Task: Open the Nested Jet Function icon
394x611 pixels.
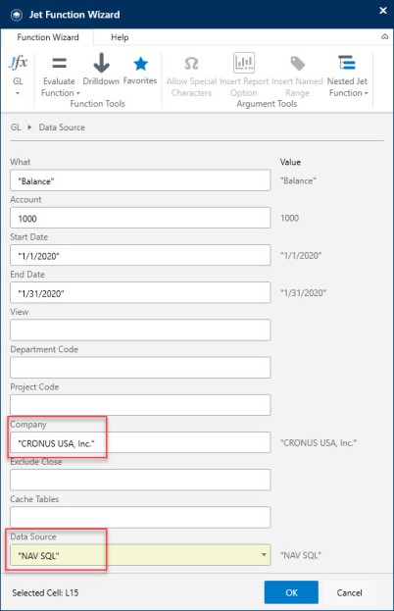Action: pyautogui.click(x=347, y=63)
